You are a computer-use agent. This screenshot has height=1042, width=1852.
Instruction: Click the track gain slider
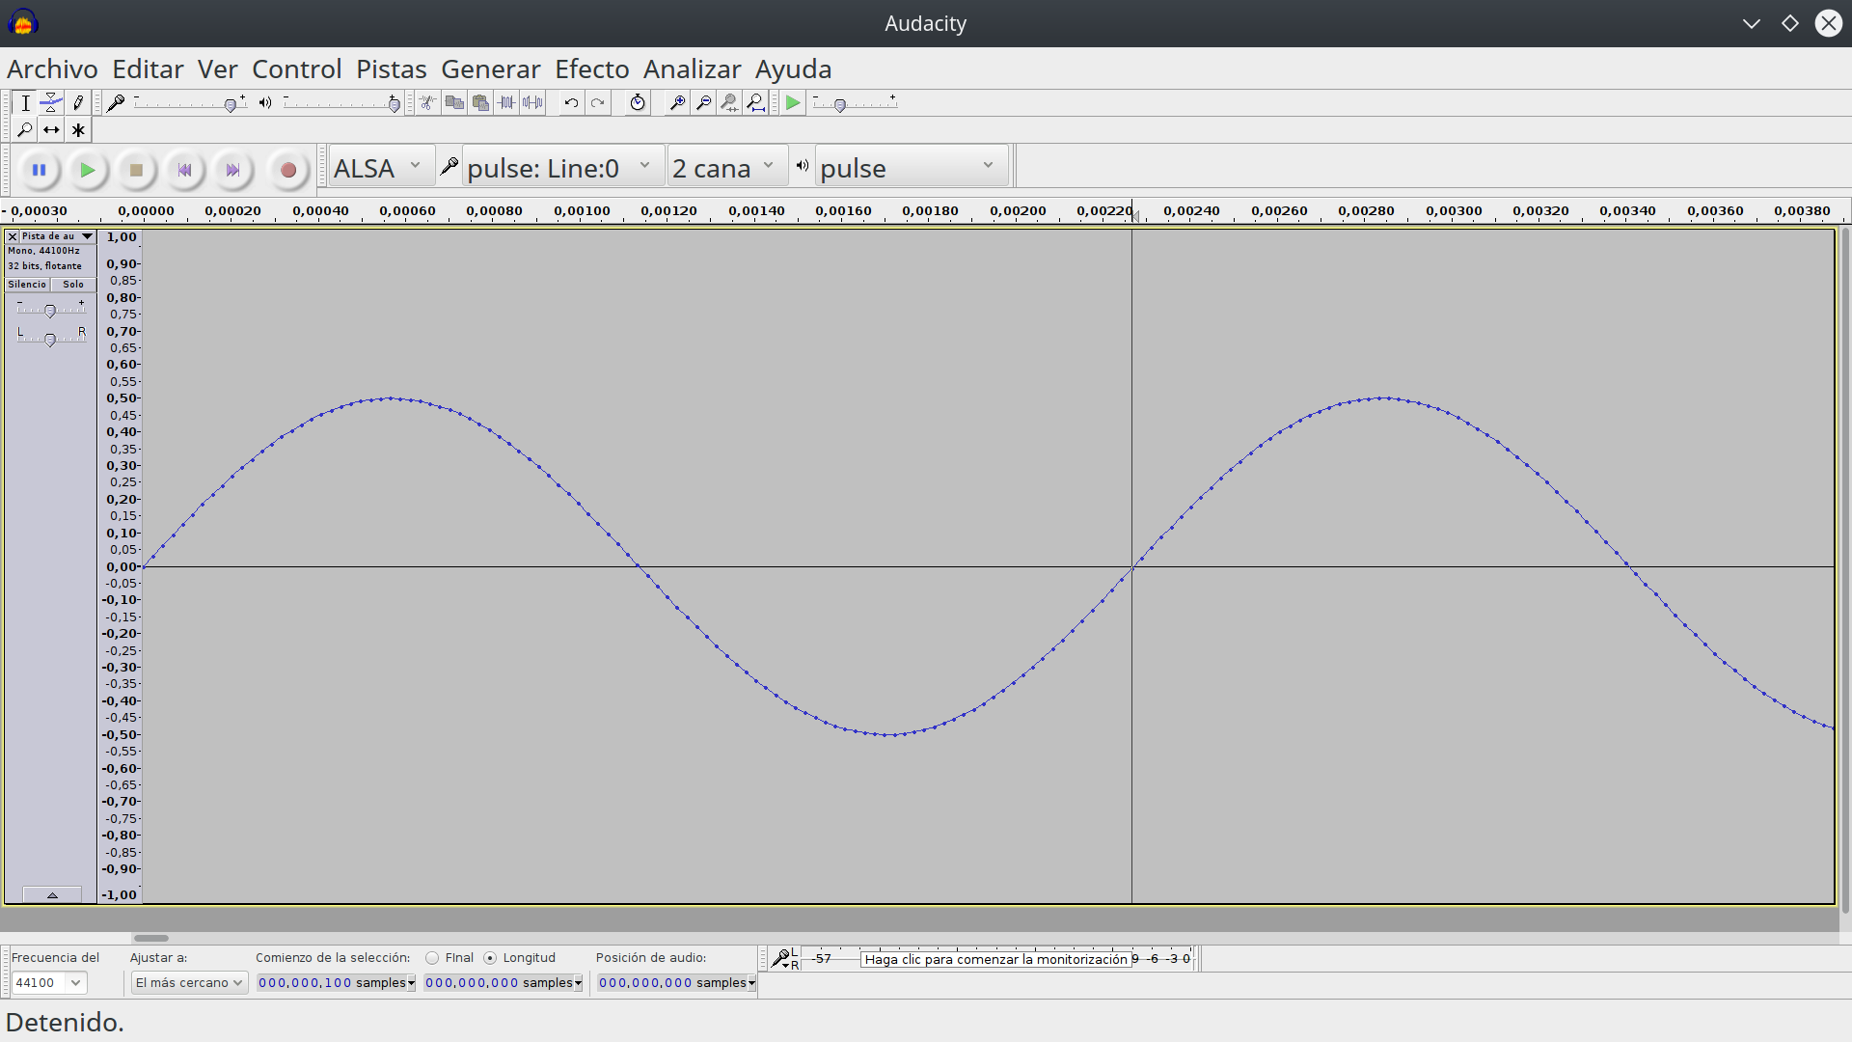(50, 310)
